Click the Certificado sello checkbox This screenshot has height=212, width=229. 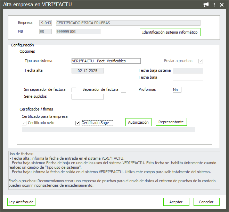tap(24, 123)
